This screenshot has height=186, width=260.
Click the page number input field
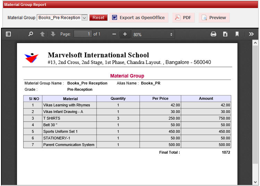coord(83,34)
